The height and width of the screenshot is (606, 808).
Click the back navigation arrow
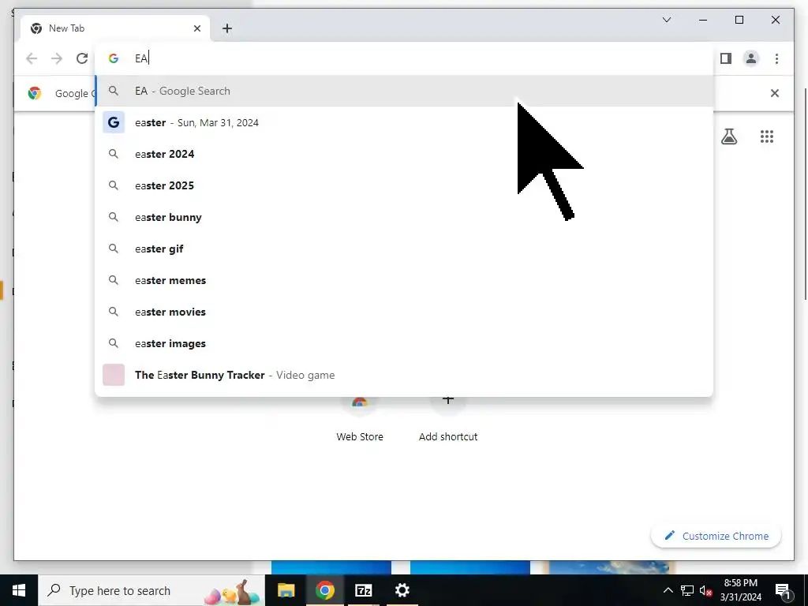pyautogui.click(x=32, y=58)
